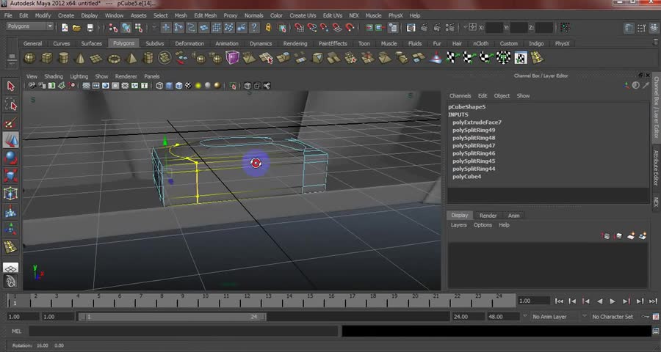Open the Channels menu in Channel Box
The width and height of the screenshot is (661, 352).
pos(460,96)
